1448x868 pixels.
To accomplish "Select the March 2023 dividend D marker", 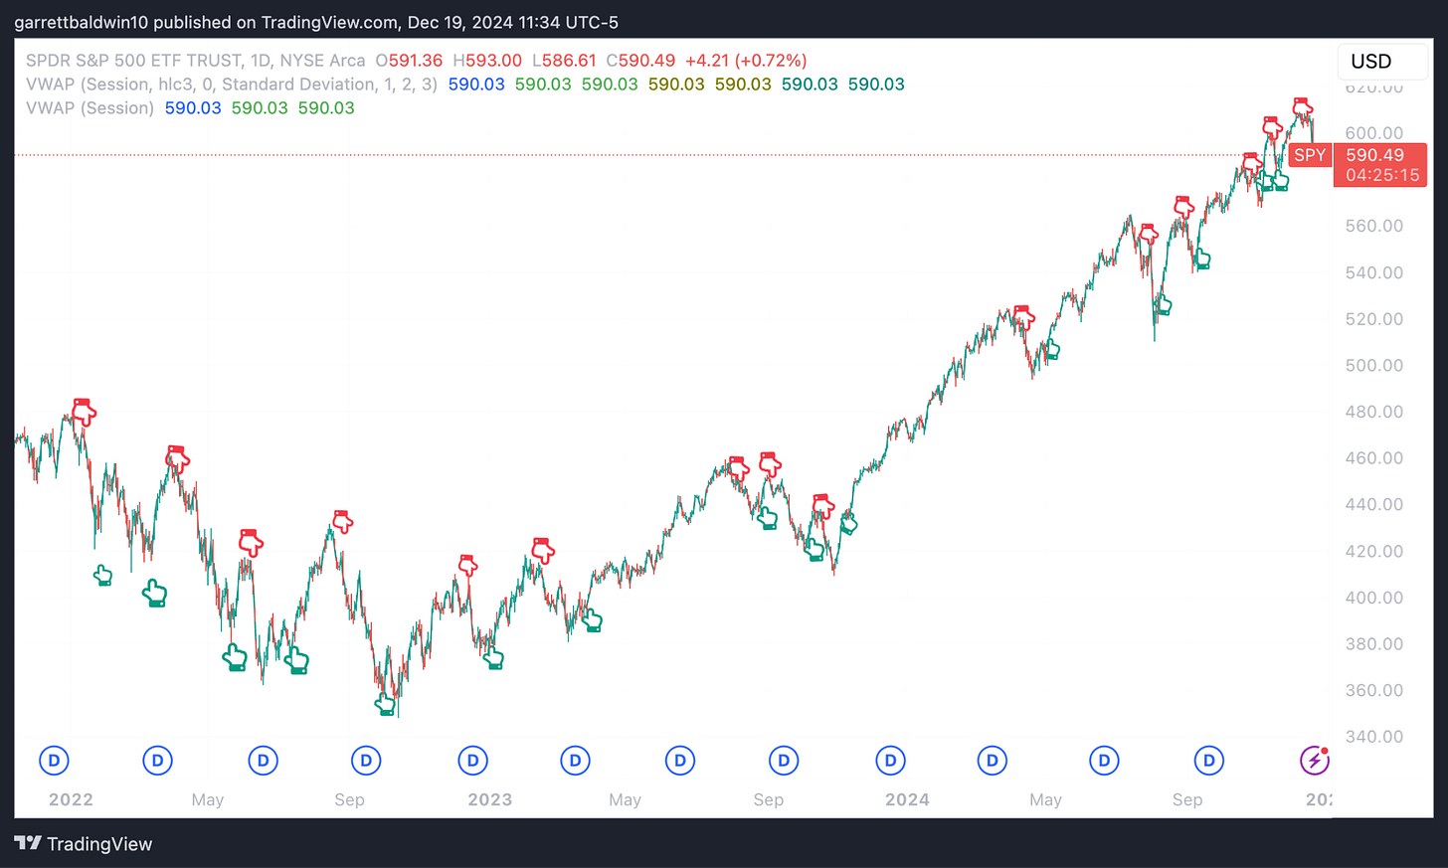I will pyautogui.click(x=575, y=761).
